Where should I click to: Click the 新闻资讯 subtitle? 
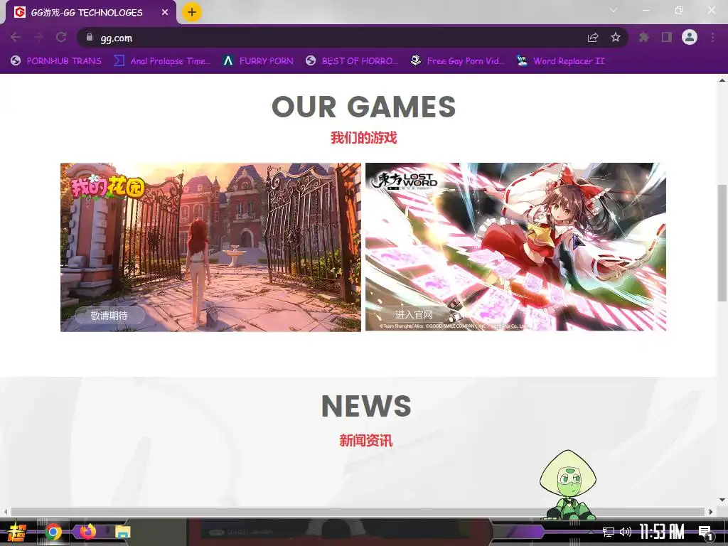(x=366, y=440)
